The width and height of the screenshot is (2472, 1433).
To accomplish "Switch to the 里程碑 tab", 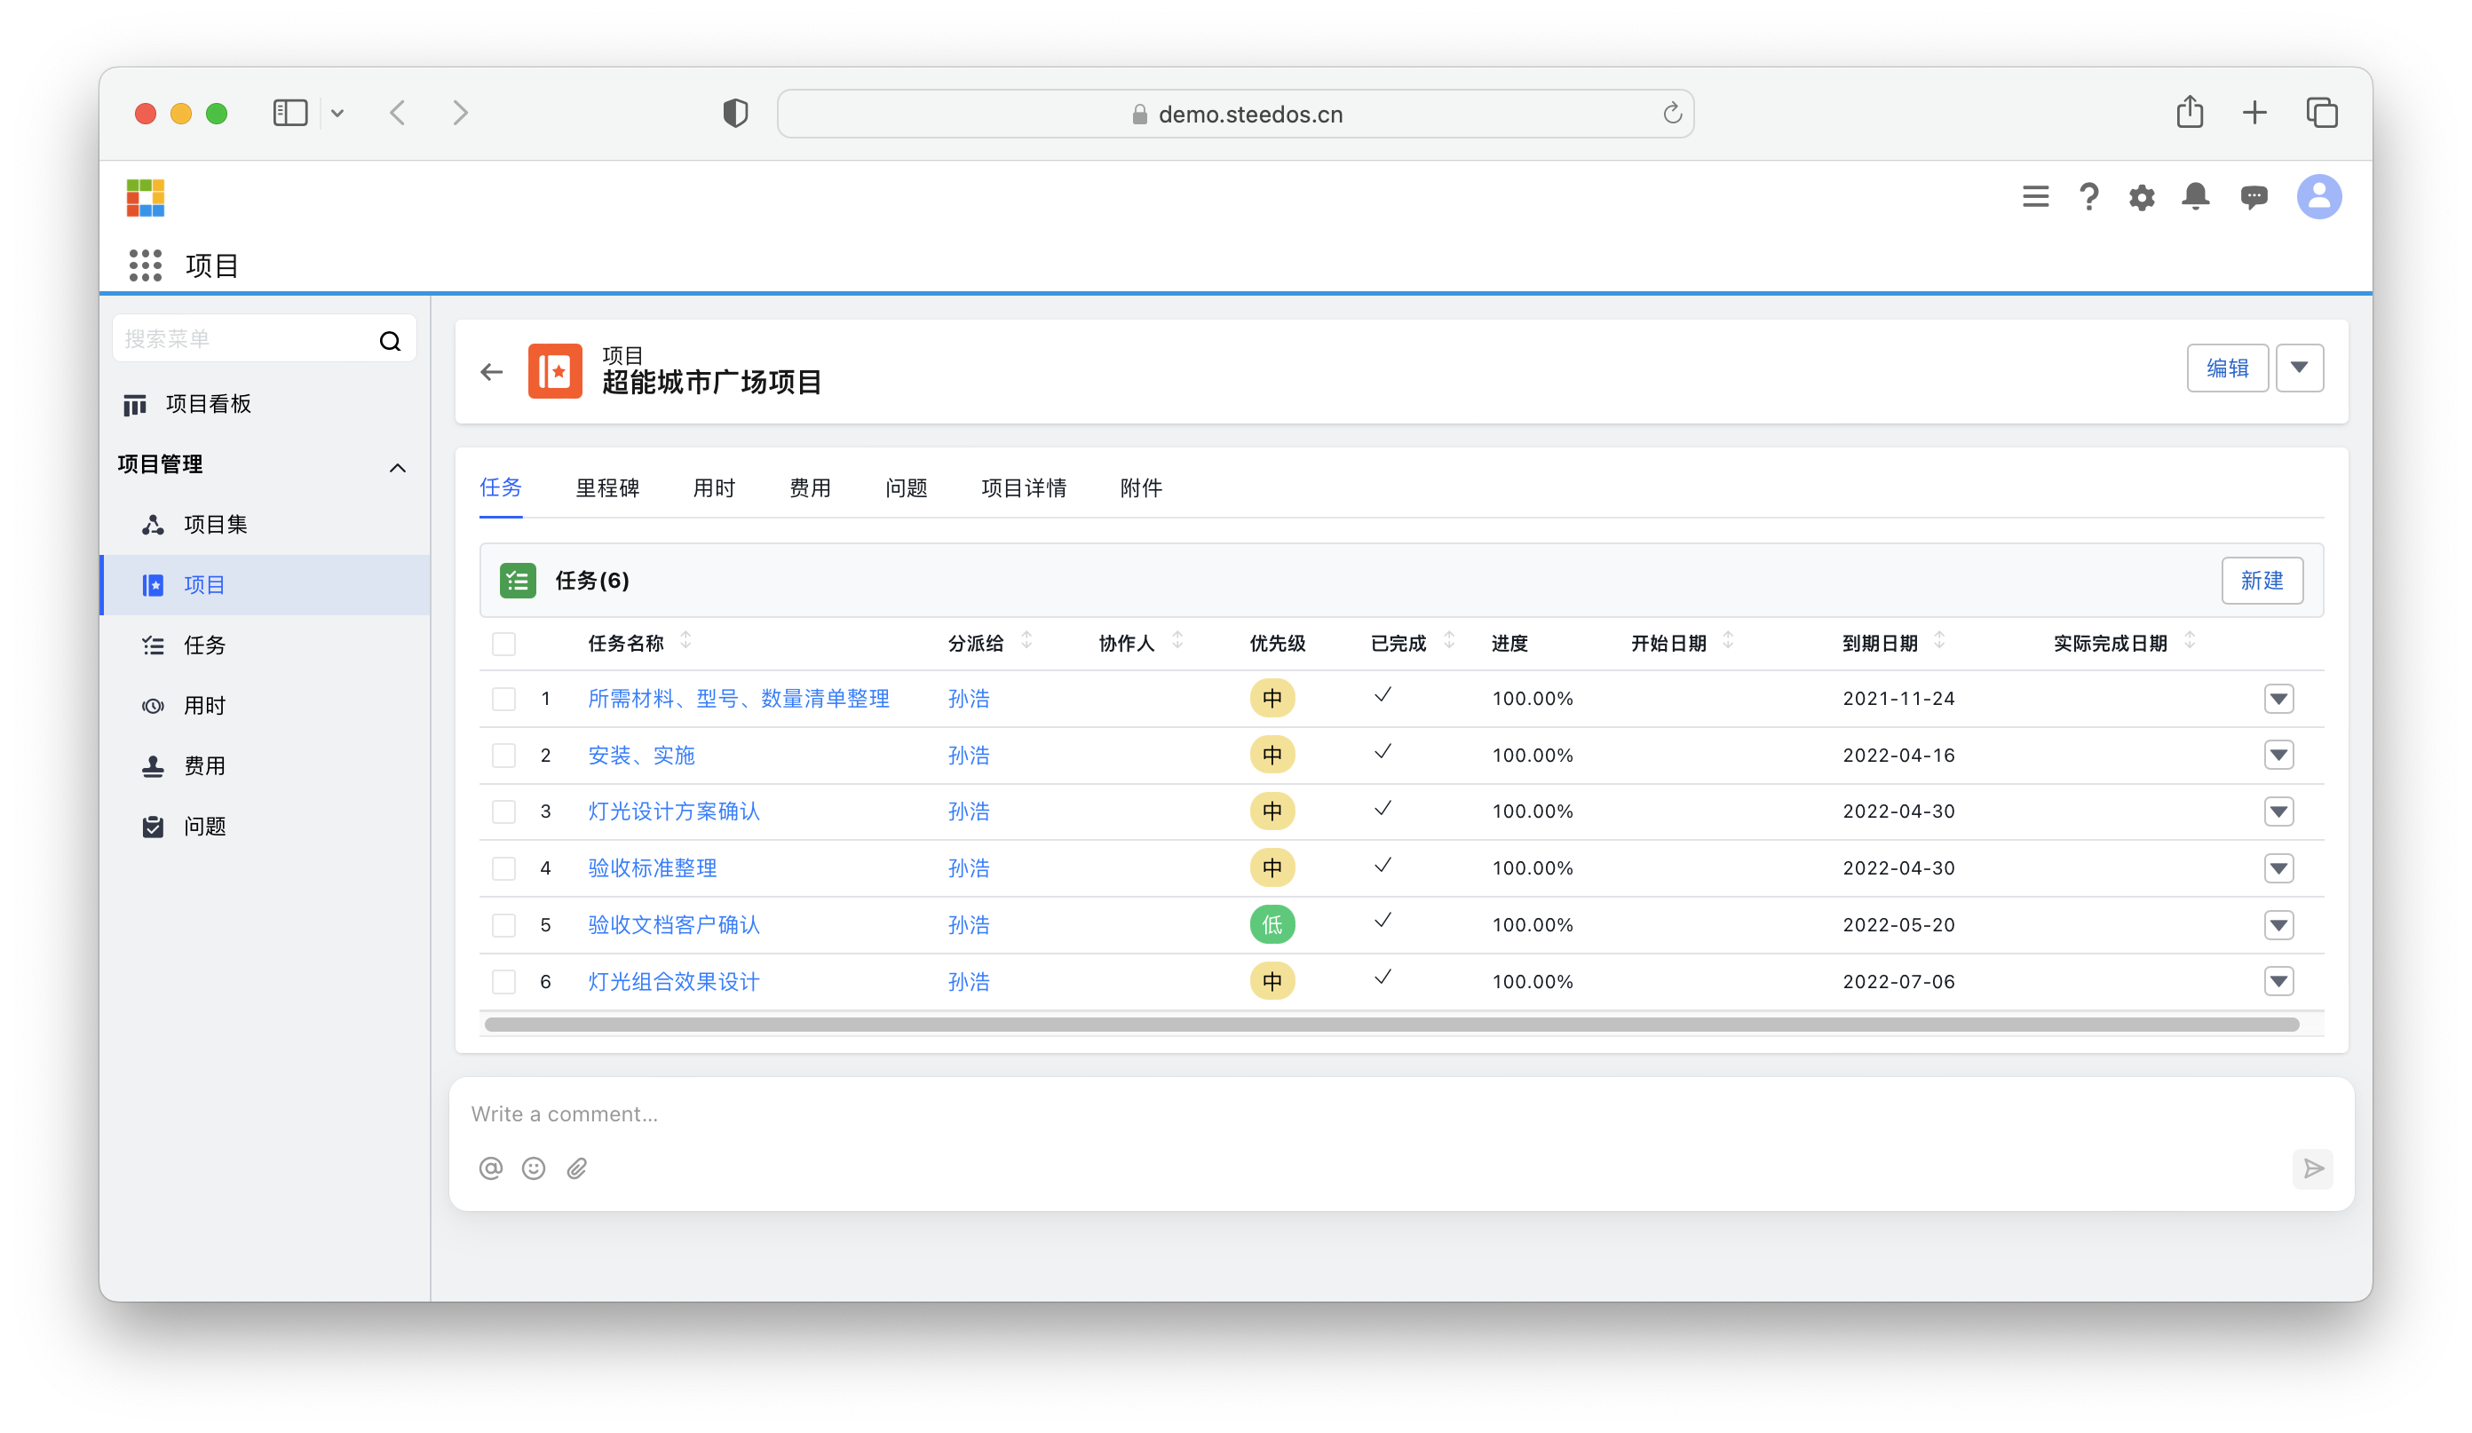I will coord(607,487).
